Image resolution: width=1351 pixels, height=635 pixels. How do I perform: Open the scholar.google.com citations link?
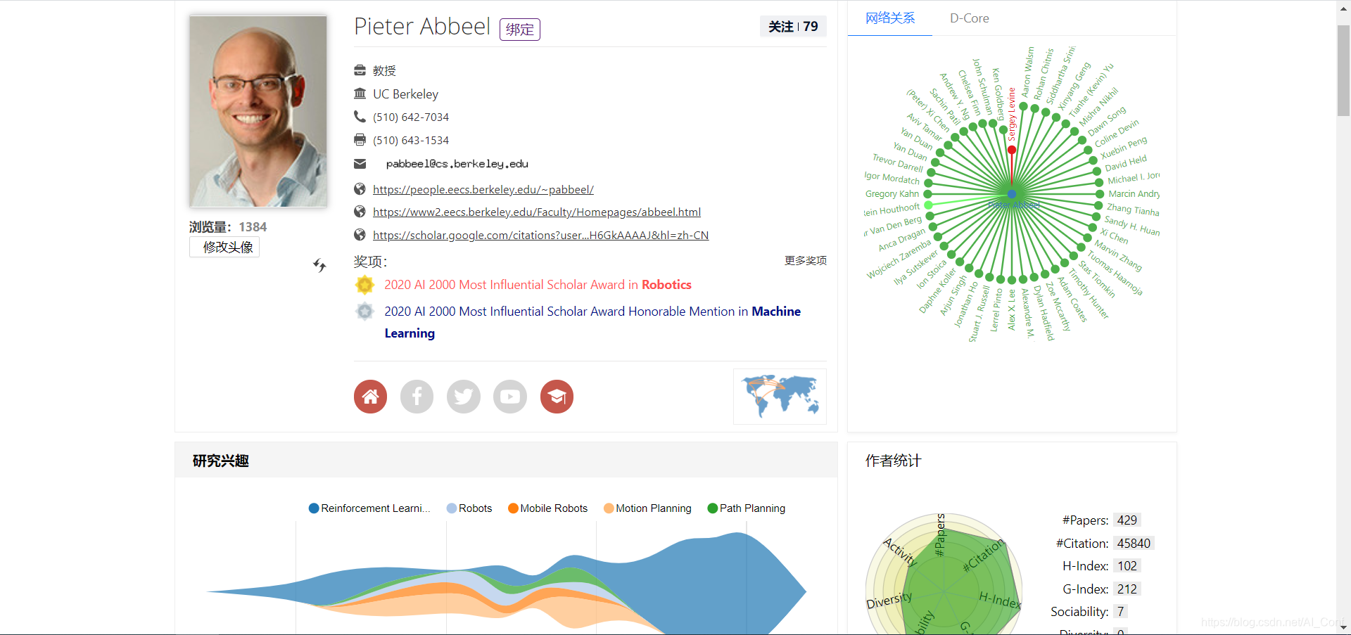coord(540,236)
